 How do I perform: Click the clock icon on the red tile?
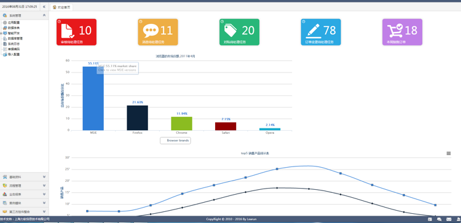(59, 22)
